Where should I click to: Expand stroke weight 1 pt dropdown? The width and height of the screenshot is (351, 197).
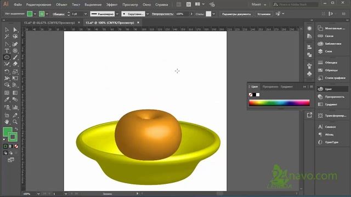point(86,14)
